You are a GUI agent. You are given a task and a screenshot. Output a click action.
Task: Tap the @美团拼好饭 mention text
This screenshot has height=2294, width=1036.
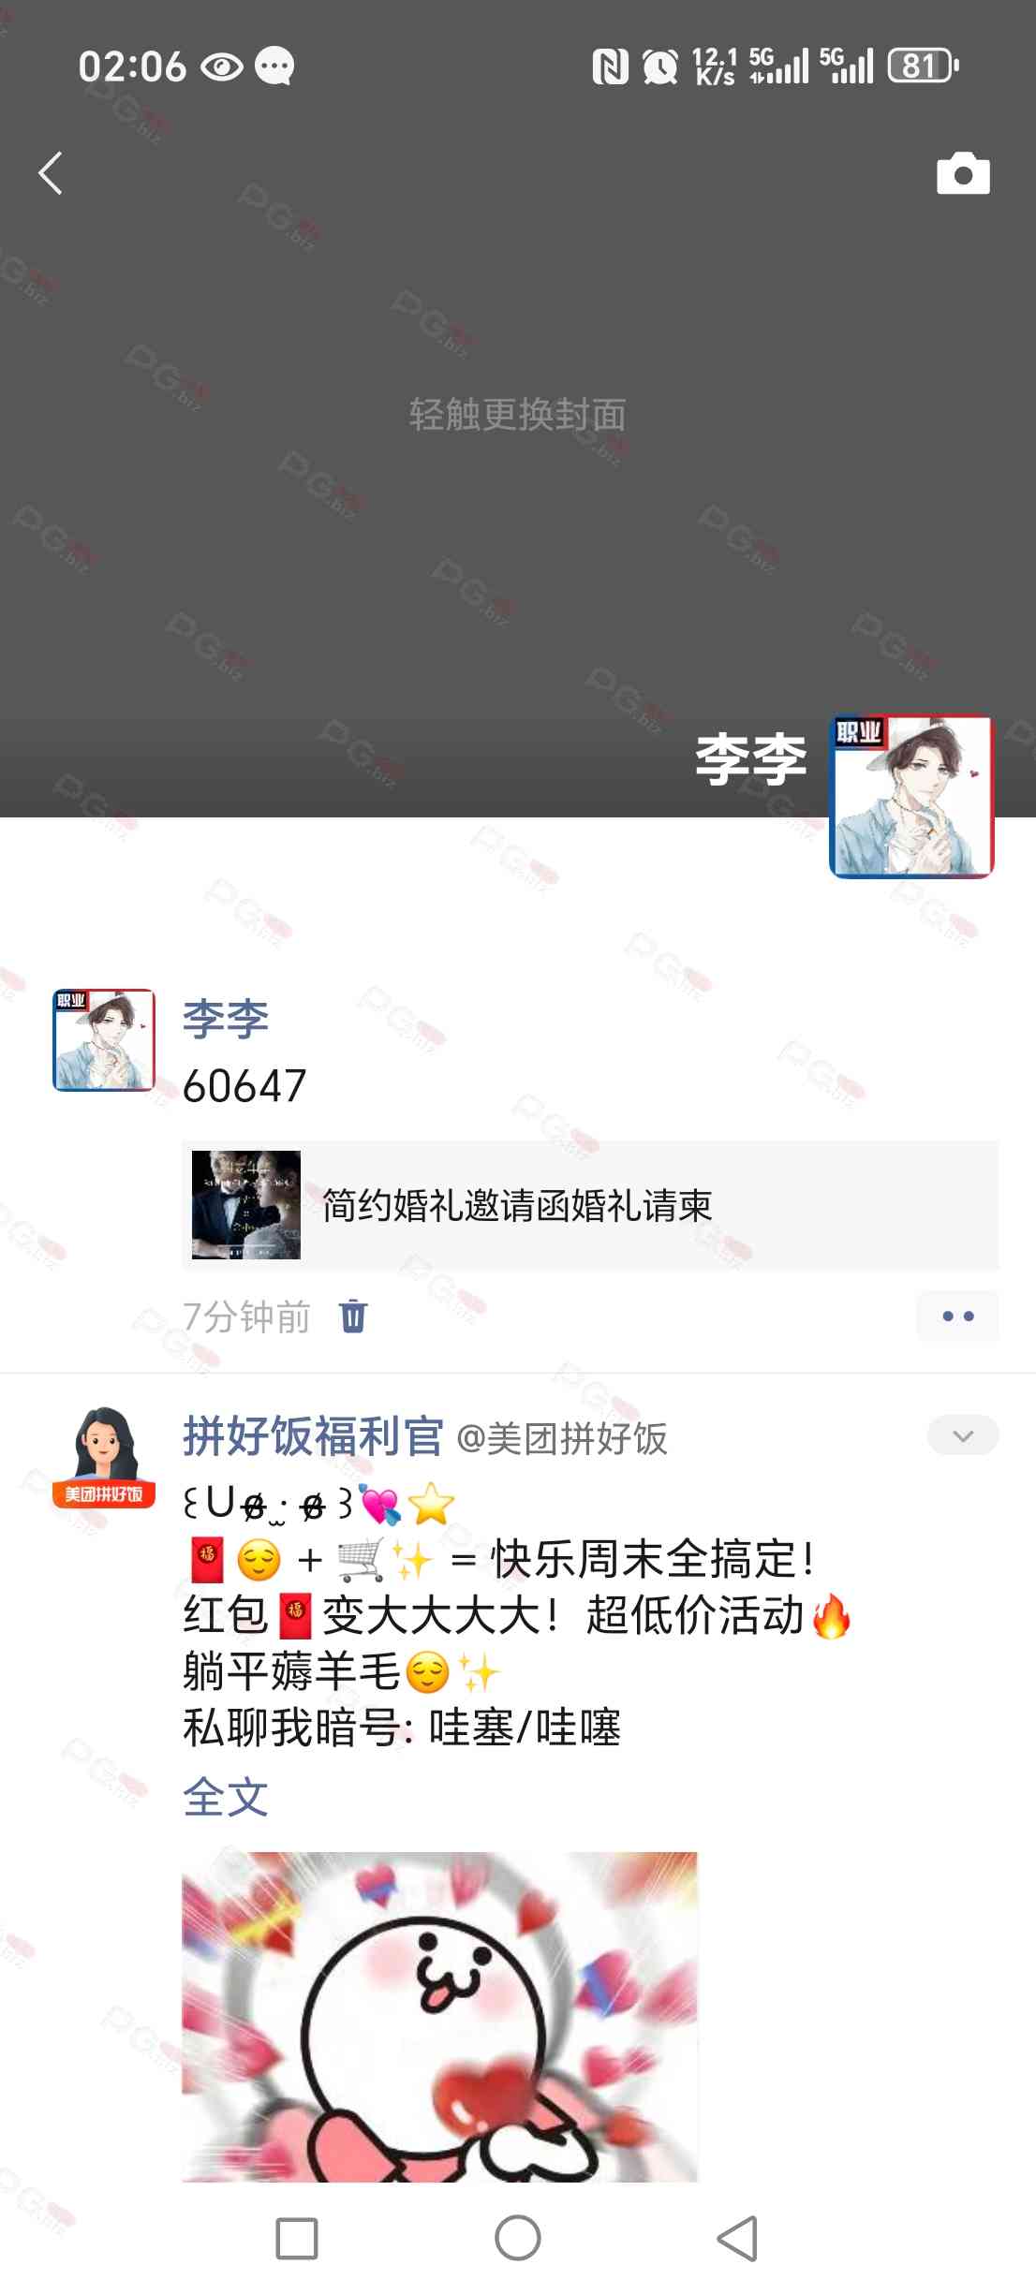click(x=562, y=1438)
